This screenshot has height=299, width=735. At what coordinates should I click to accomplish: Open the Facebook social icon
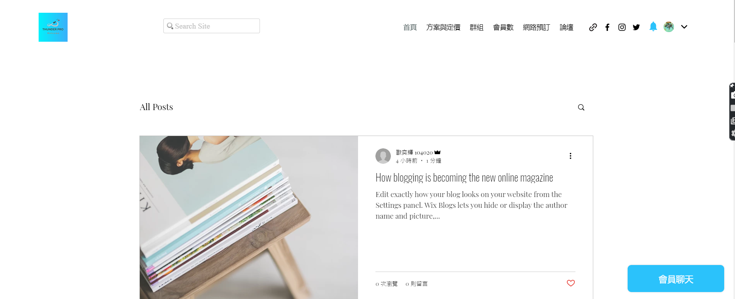click(607, 27)
